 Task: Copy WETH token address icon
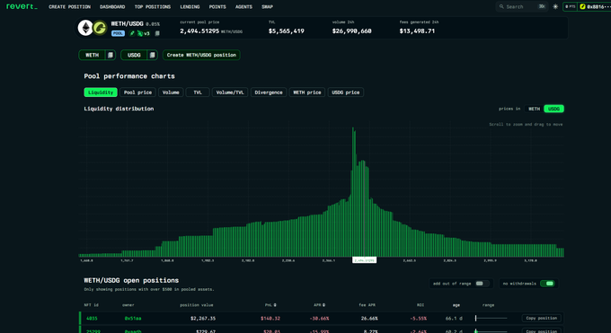(111, 55)
